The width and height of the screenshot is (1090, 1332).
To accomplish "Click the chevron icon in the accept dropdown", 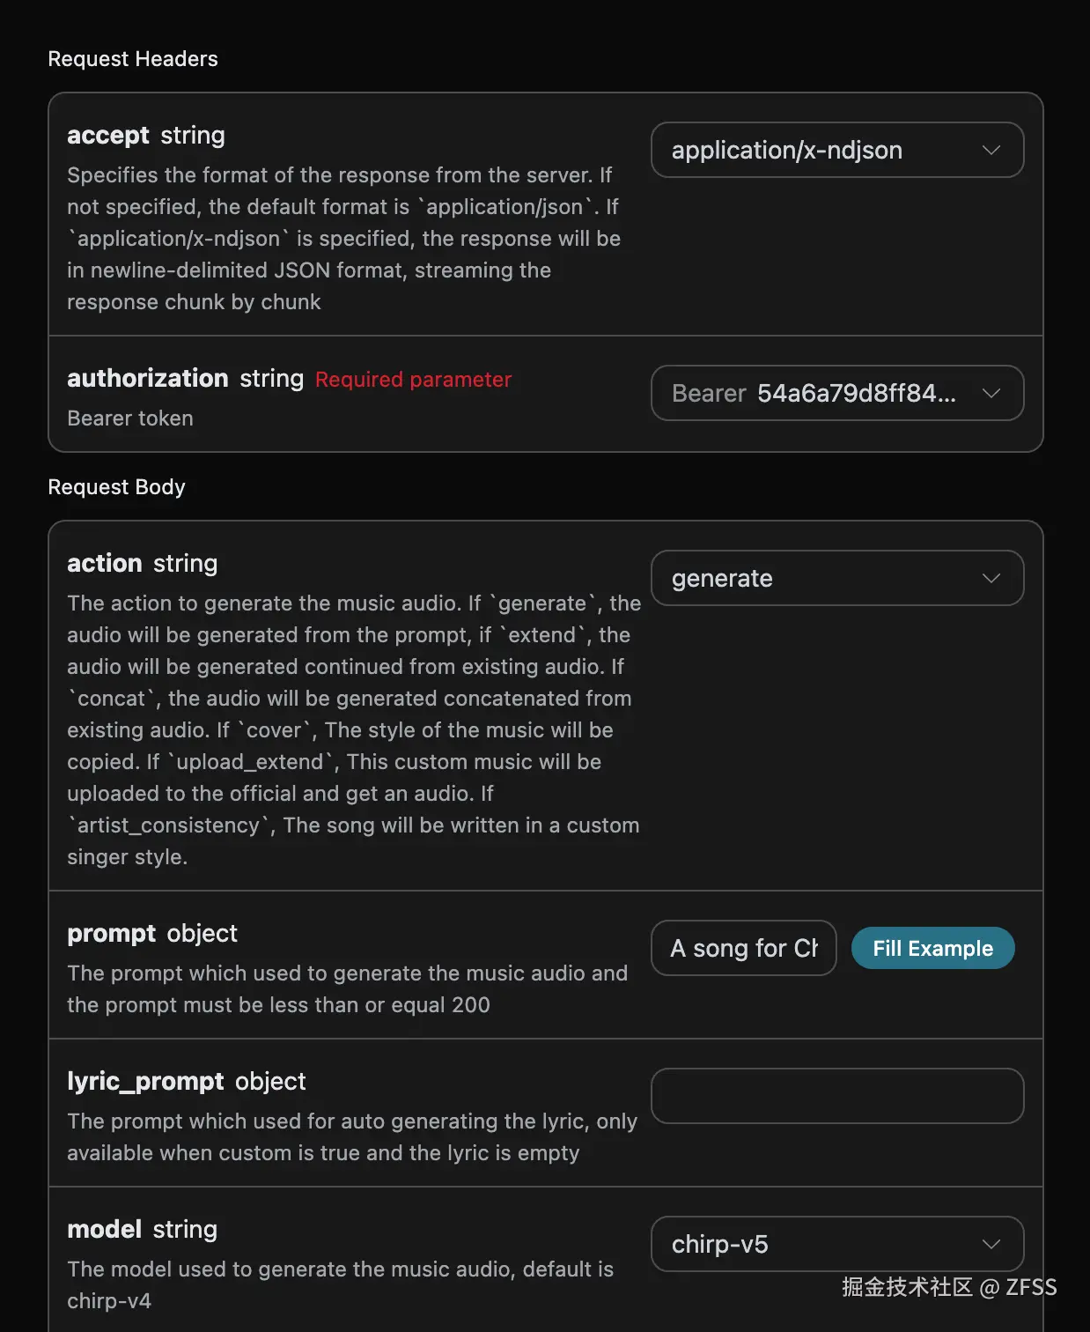I will (x=991, y=151).
